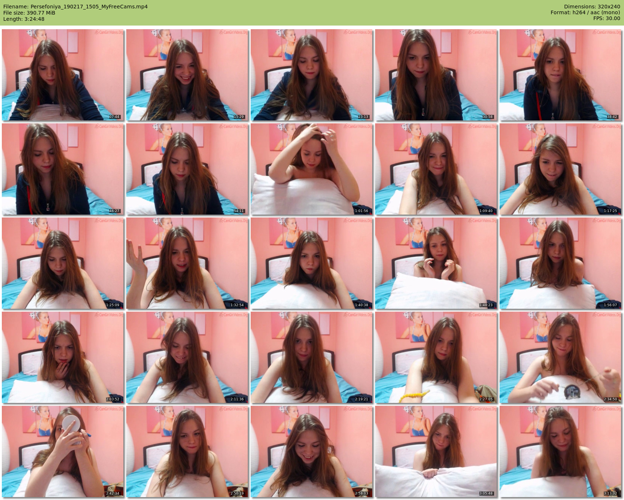Click the thumbnail timestamped 07:44
Image resolution: width=624 pixels, height=500 pixels.
(63, 75)
